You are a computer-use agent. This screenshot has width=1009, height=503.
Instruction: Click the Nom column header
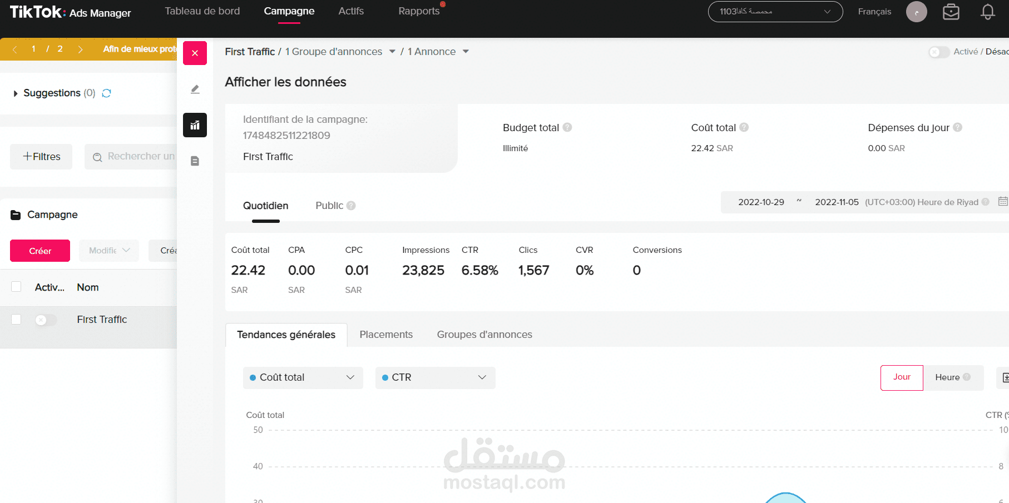88,287
